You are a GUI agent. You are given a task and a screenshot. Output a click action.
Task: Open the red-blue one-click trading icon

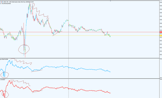[x=2, y=2]
